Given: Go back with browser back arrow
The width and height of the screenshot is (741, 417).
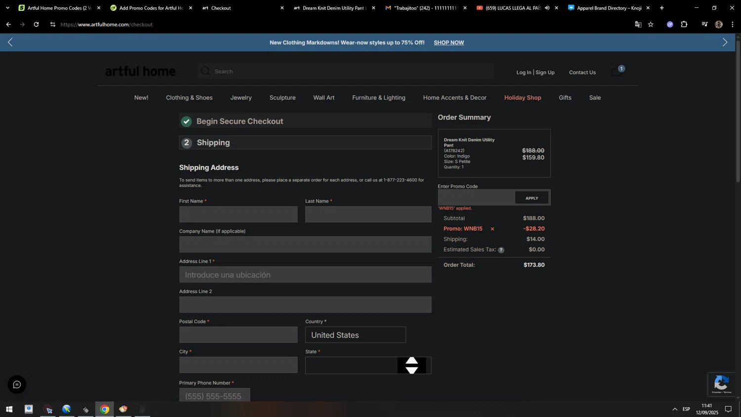Looking at the screenshot, I should tap(8, 24).
